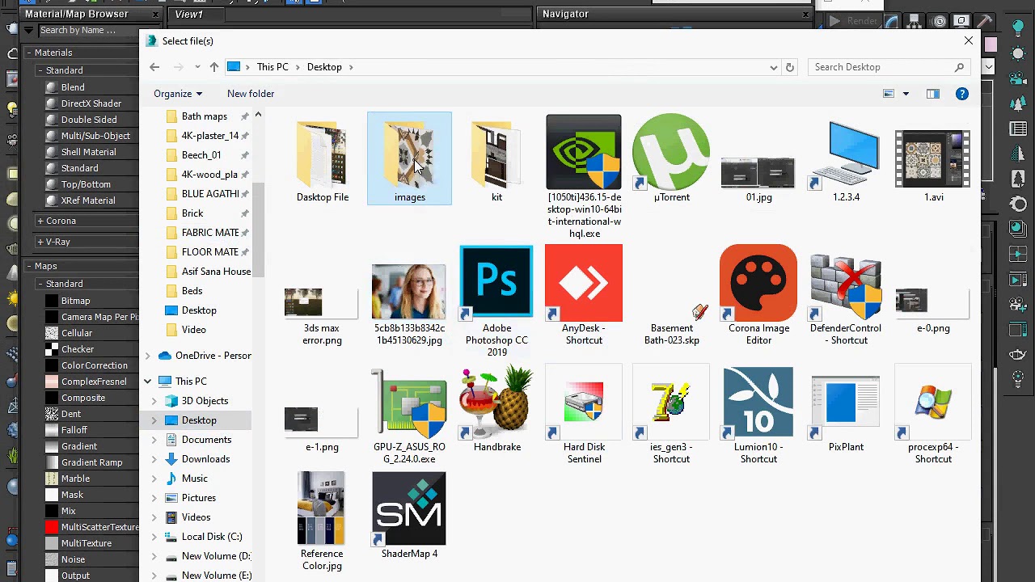Refresh the Desktop folder view
Image resolution: width=1035 pixels, height=582 pixels.
[x=790, y=67]
